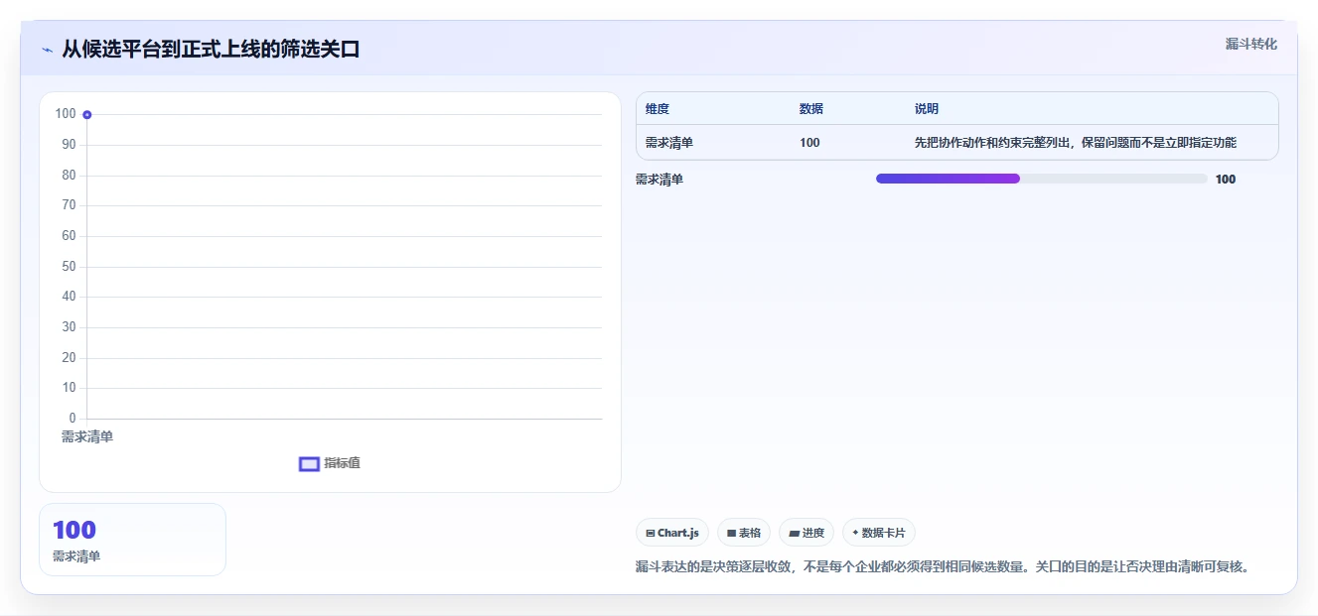Viewport: 1318px width, 616px height.
Task: Click the data point at 100 on chart
Action: coord(87,115)
